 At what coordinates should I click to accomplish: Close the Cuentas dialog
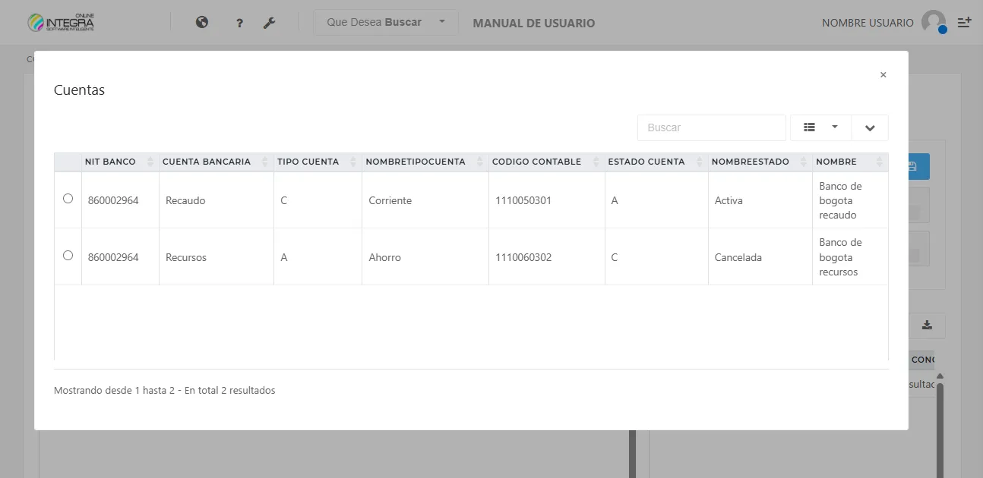883,75
